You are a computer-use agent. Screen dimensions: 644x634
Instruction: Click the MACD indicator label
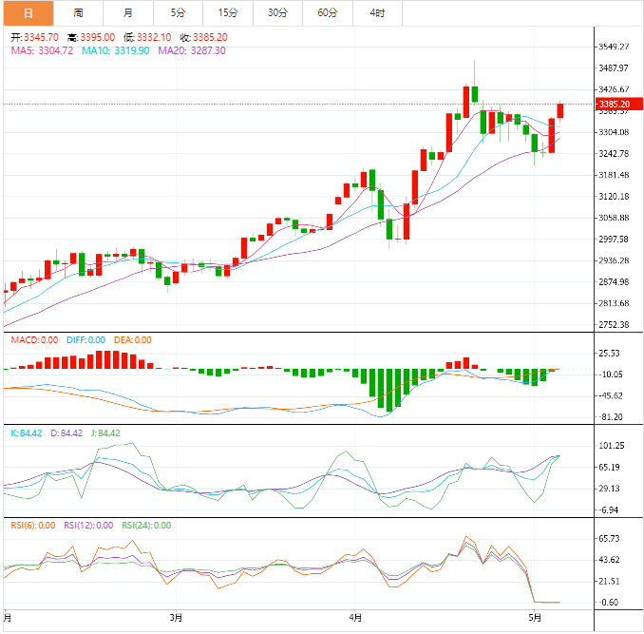point(34,339)
